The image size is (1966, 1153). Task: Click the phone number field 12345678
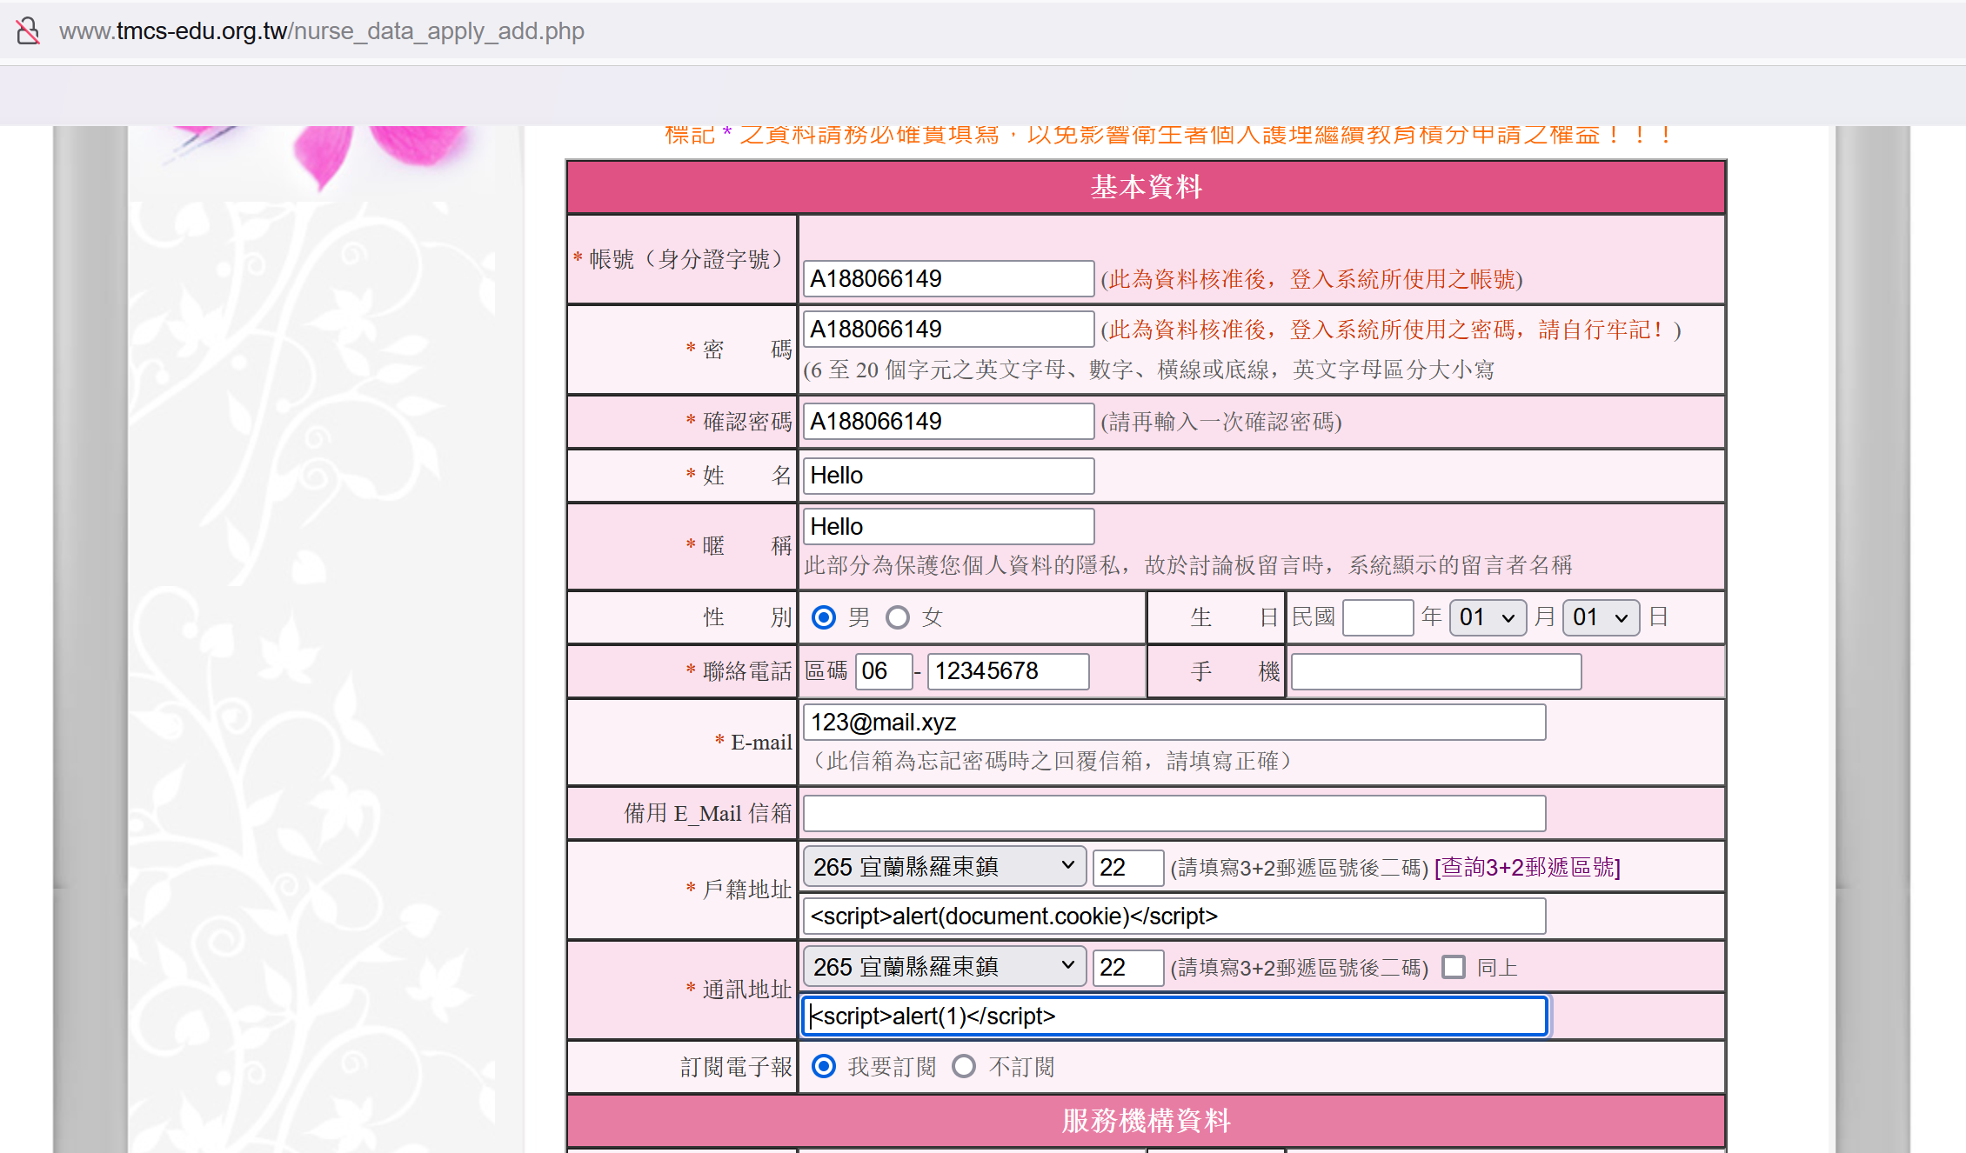[1008, 671]
